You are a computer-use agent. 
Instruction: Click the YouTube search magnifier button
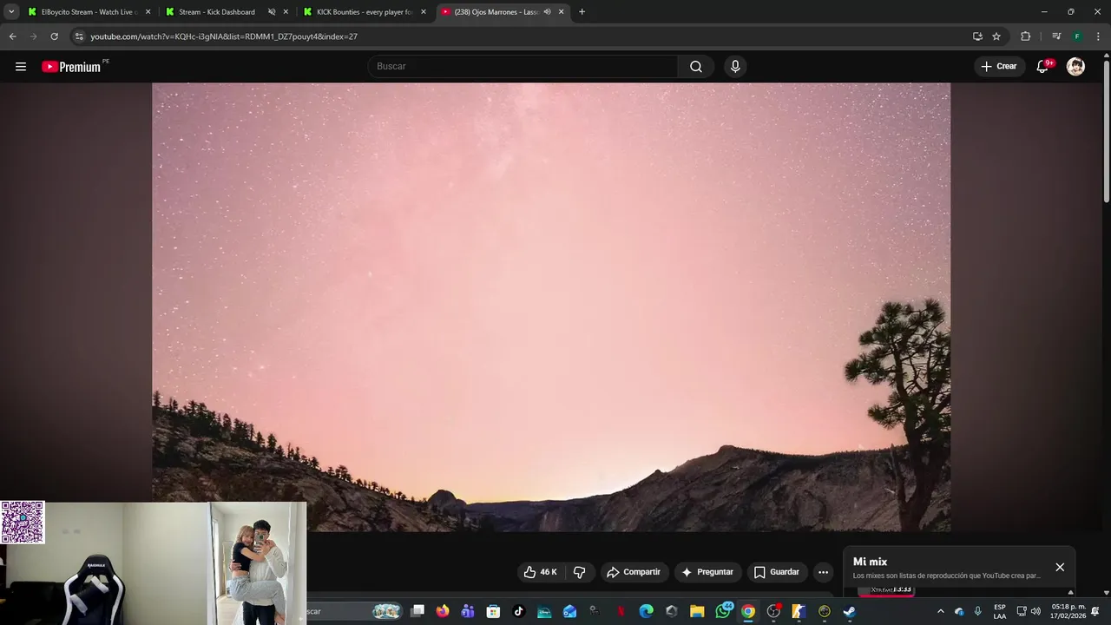[x=696, y=67]
